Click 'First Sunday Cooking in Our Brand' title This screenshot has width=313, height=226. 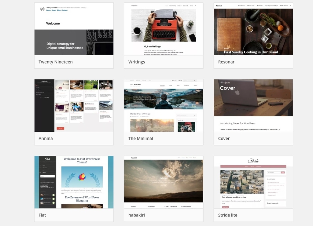point(251,52)
